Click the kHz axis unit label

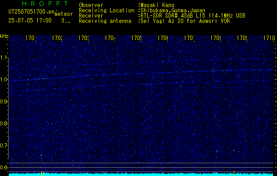click(x=4, y=37)
